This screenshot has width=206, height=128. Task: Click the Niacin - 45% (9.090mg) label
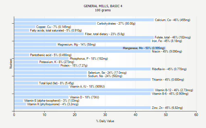pos(167,51)
